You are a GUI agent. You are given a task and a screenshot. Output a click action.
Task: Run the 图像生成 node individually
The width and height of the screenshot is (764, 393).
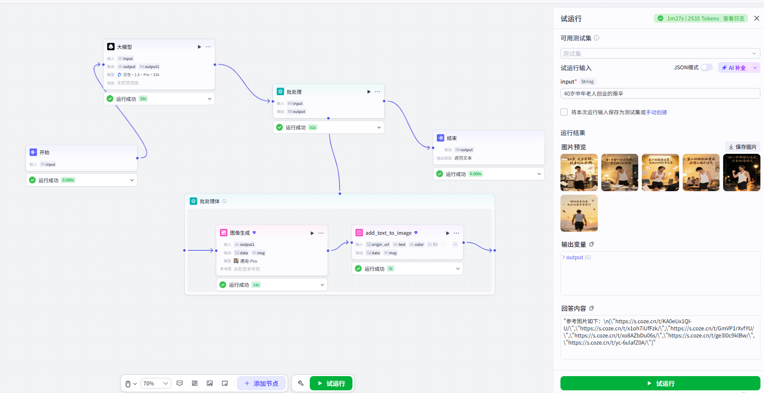[312, 233]
